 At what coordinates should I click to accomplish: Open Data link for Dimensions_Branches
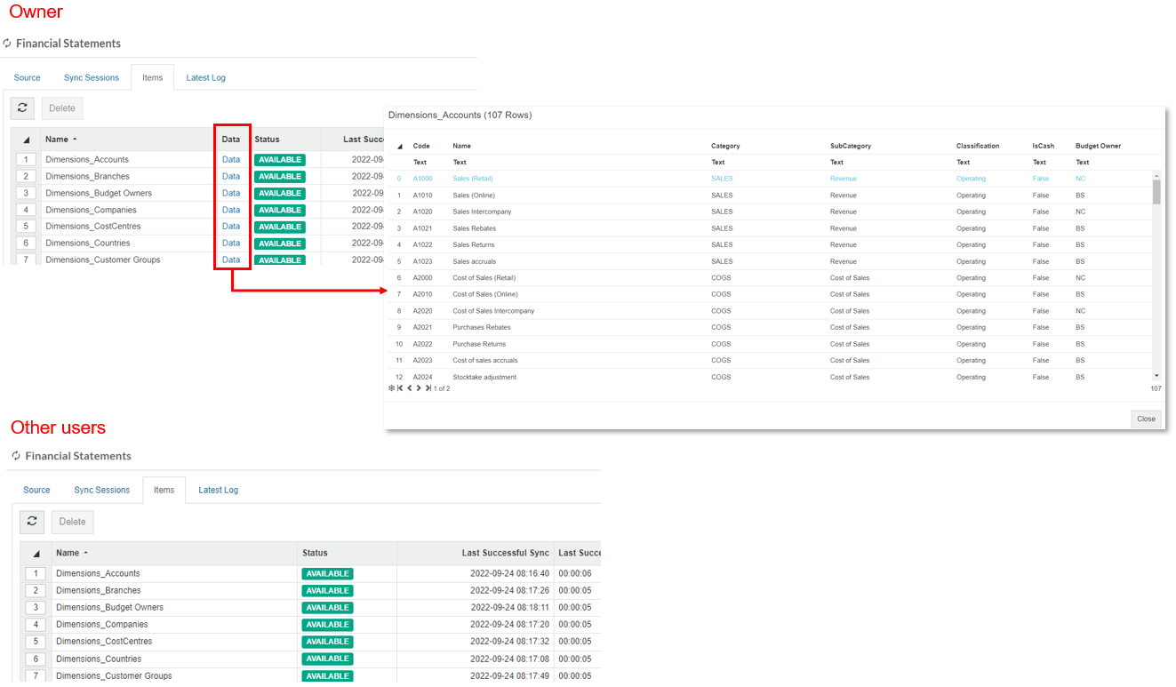click(231, 177)
